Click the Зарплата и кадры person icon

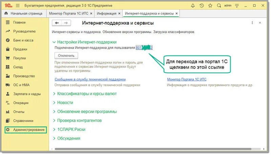(x=7, y=94)
